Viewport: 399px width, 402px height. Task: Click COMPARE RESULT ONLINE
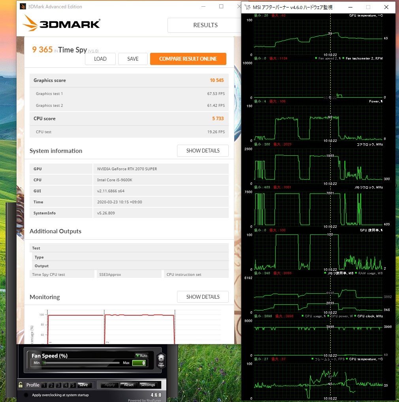188,59
